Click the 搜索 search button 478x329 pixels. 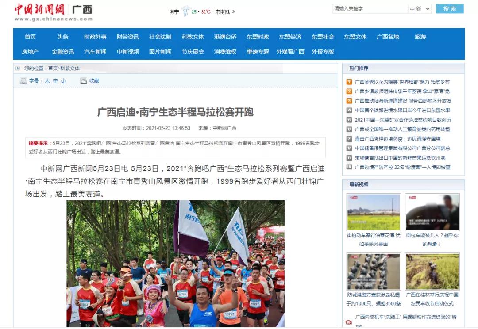(450, 9)
